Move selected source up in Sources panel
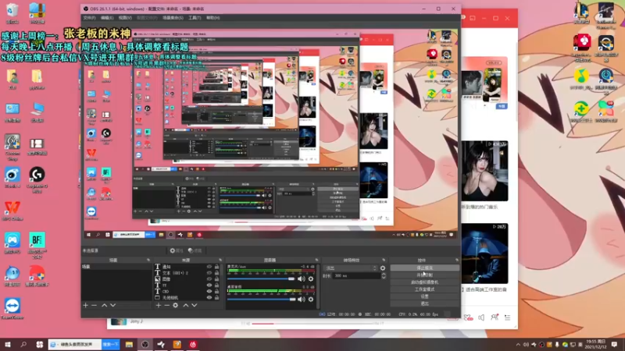The image size is (625, 351). pyautogui.click(x=185, y=305)
